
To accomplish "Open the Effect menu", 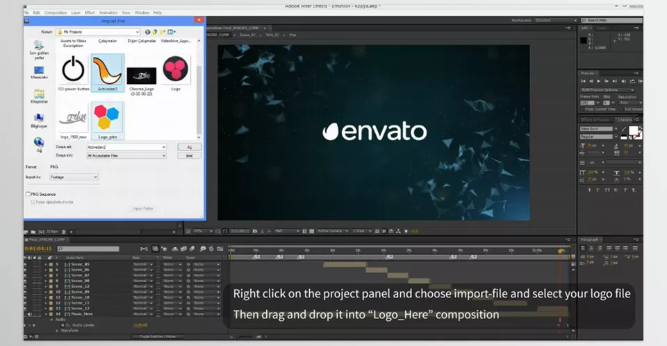I will point(90,12).
